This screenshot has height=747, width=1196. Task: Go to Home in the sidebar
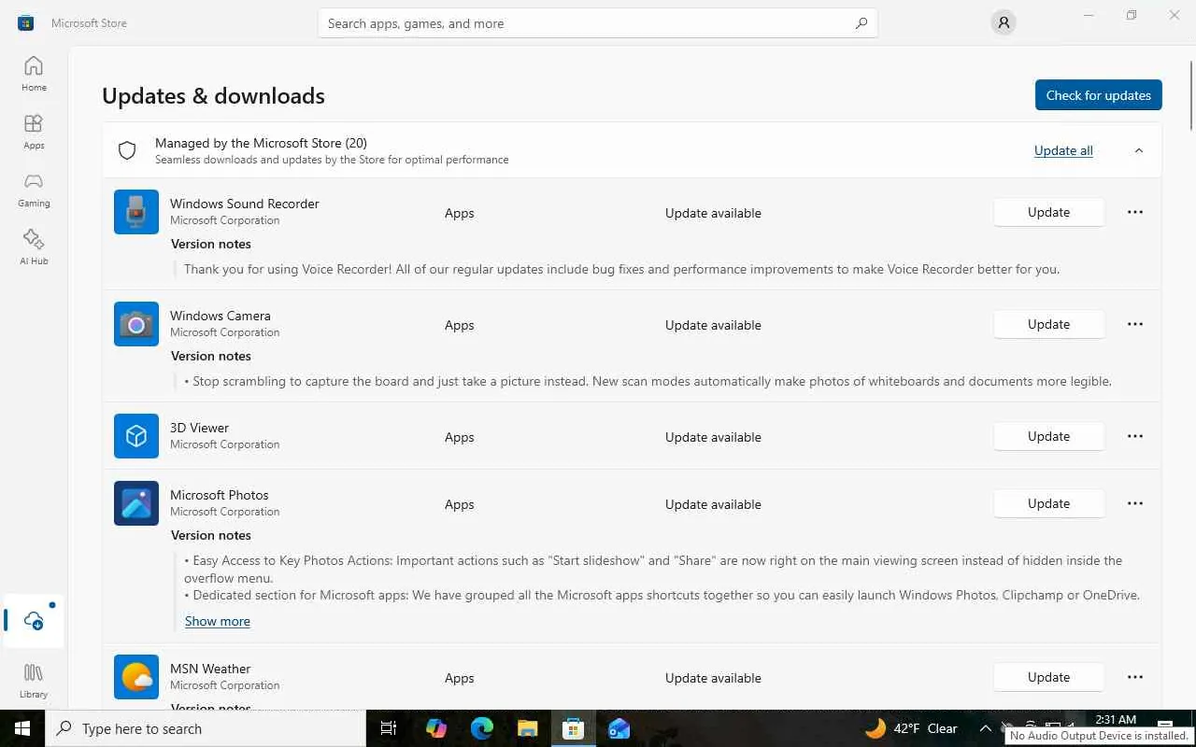click(34, 74)
